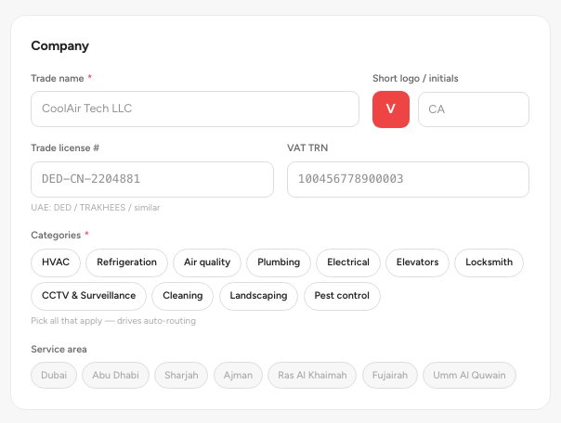
Task: Choose the Elevators category chip
Action: click(417, 263)
